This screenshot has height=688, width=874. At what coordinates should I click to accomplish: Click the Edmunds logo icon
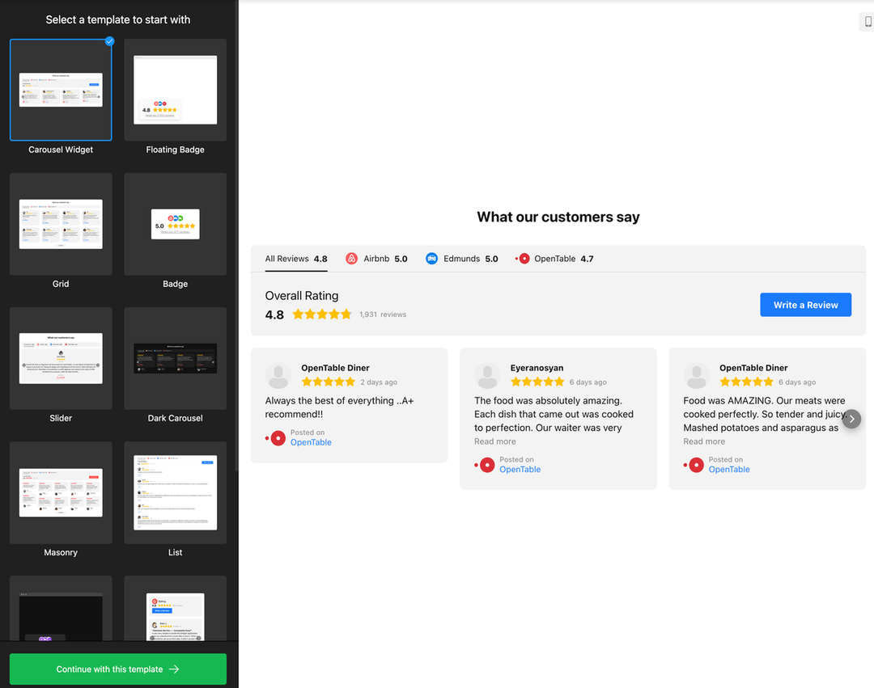tap(431, 259)
